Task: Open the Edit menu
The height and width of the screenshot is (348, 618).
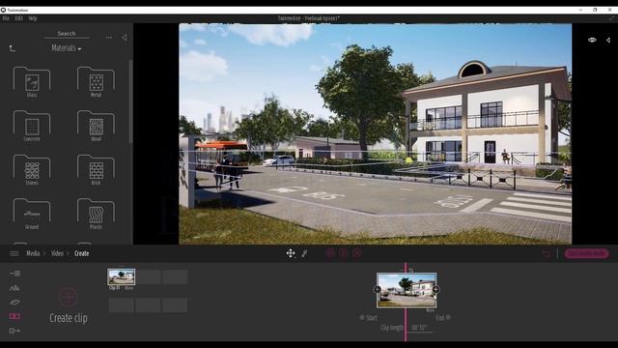Action: tap(19, 18)
